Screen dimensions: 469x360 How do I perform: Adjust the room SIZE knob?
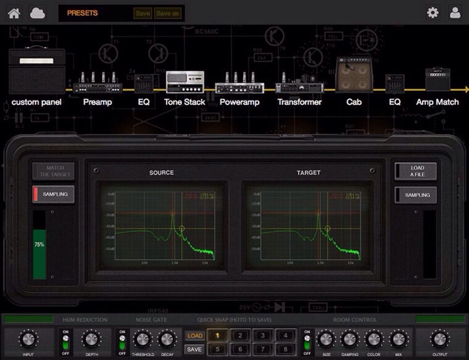tap(326, 339)
